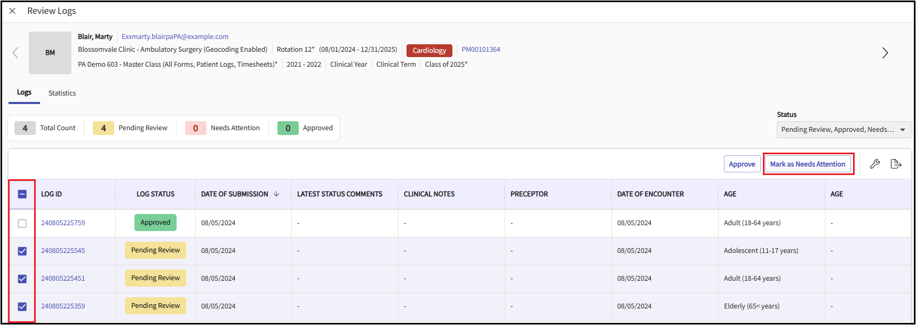The image size is (916, 325).
Task: Go to next student using right chevron
Action: 885,53
